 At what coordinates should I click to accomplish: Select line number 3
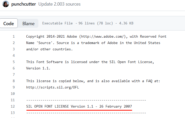pyautogui.click(x=14, y=49)
